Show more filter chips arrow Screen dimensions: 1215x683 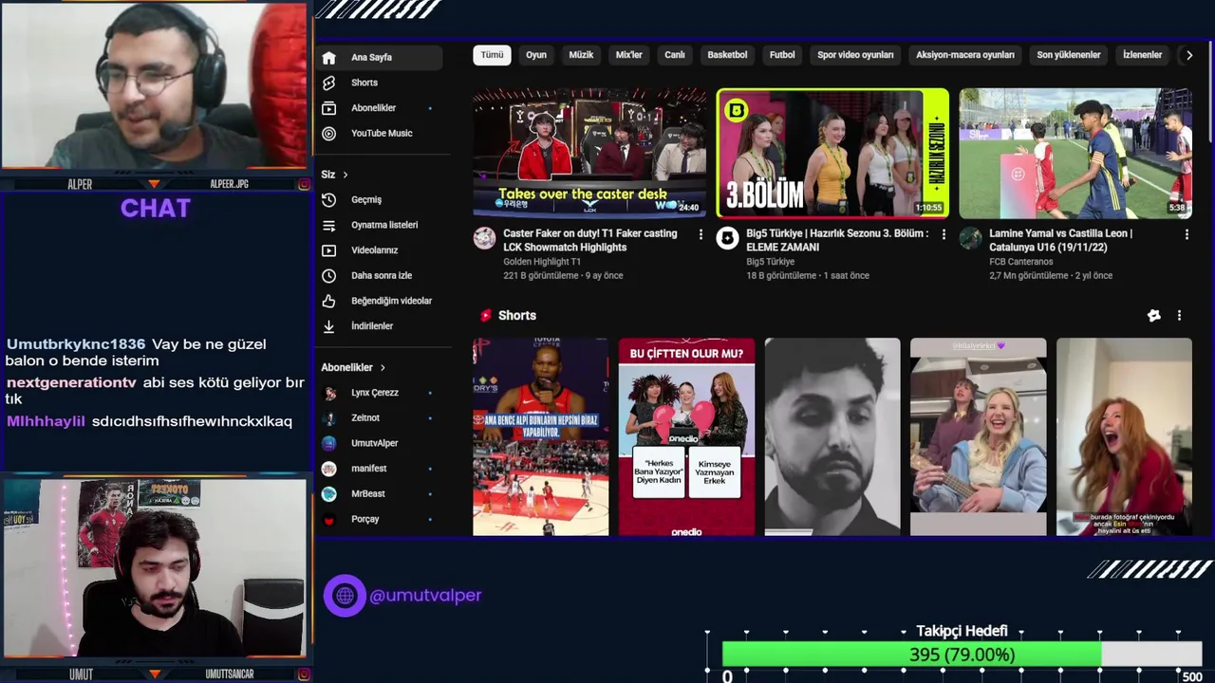(1188, 55)
